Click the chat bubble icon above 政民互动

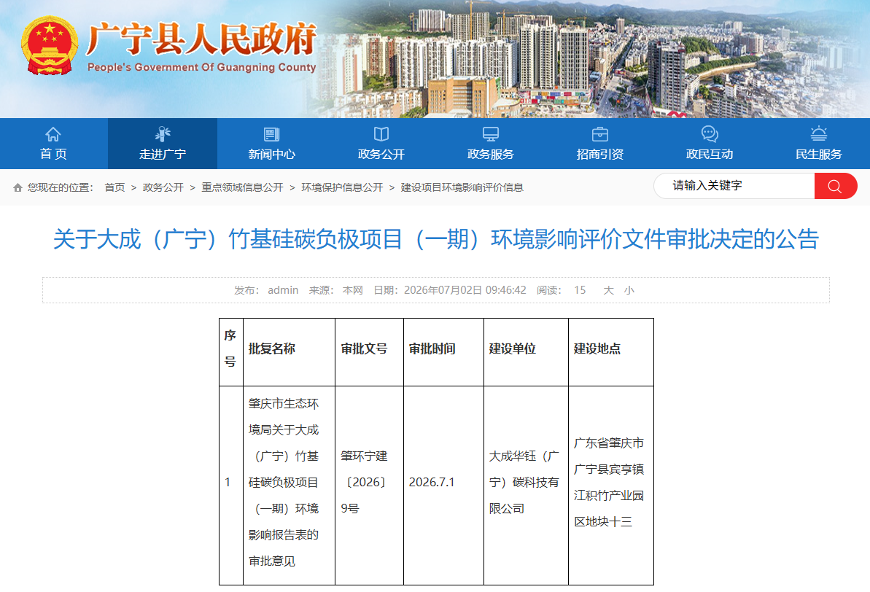click(710, 134)
